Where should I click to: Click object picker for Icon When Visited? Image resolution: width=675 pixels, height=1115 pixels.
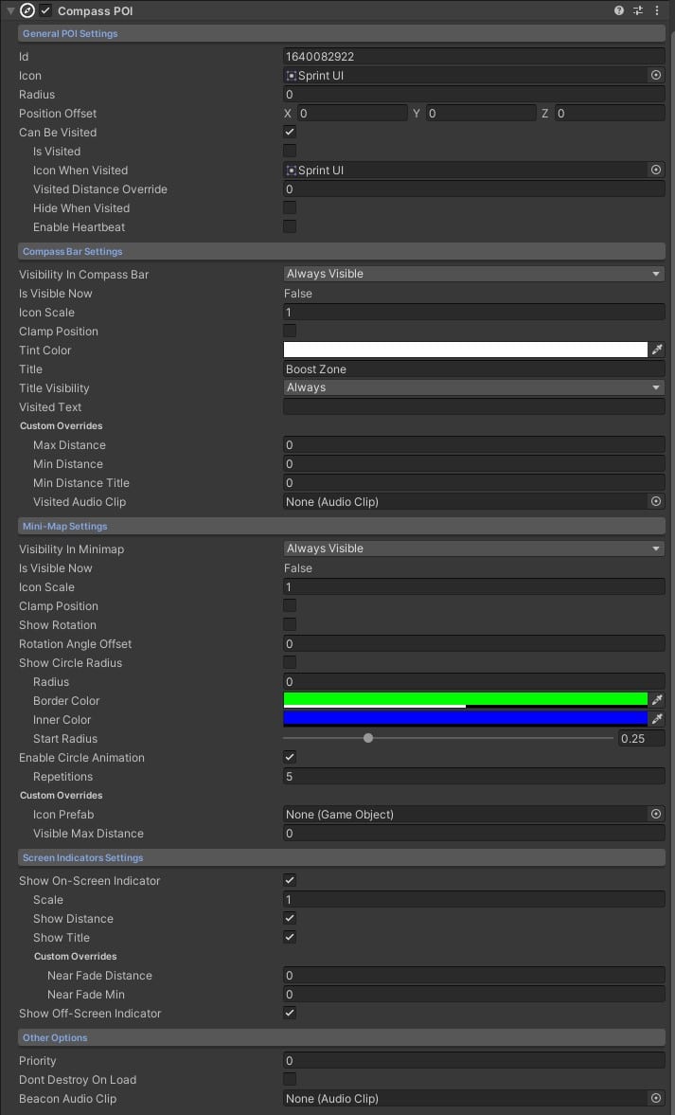point(655,171)
